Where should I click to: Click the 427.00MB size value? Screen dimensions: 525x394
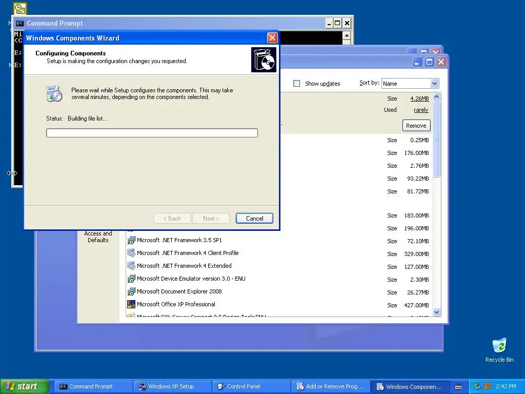tap(416, 305)
